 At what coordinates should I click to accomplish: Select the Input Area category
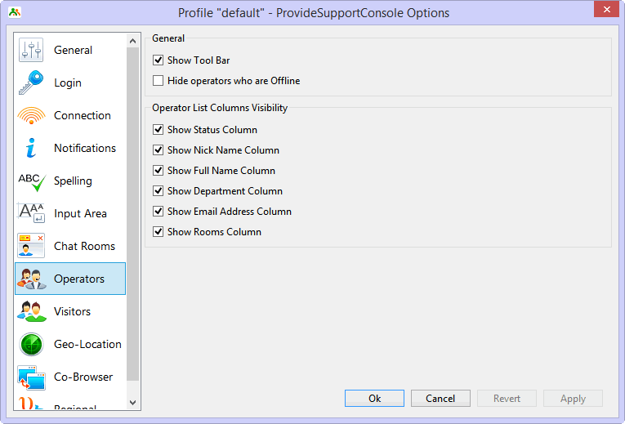tap(69, 213)
